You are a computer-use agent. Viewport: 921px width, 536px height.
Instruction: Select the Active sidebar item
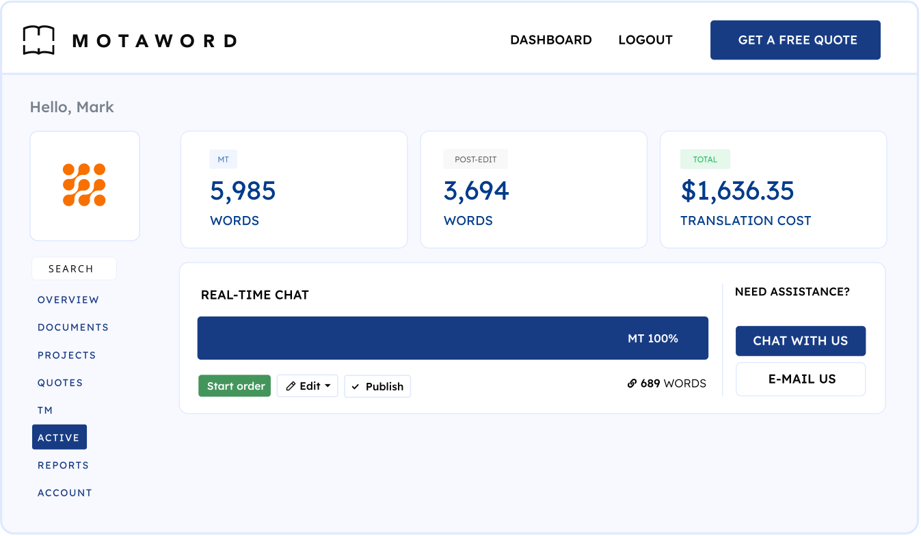tap(59, 437)
